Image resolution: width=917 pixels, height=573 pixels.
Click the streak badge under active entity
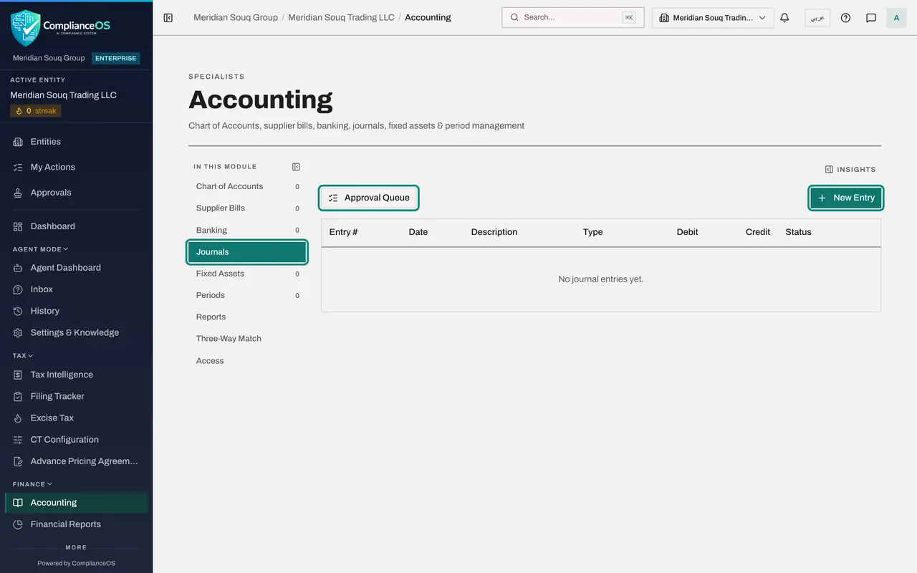[x=36, y=111]
